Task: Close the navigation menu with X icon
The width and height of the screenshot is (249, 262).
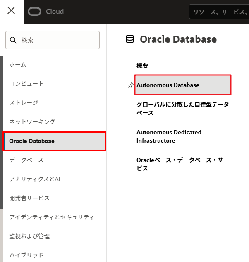Action: [11, 11]
